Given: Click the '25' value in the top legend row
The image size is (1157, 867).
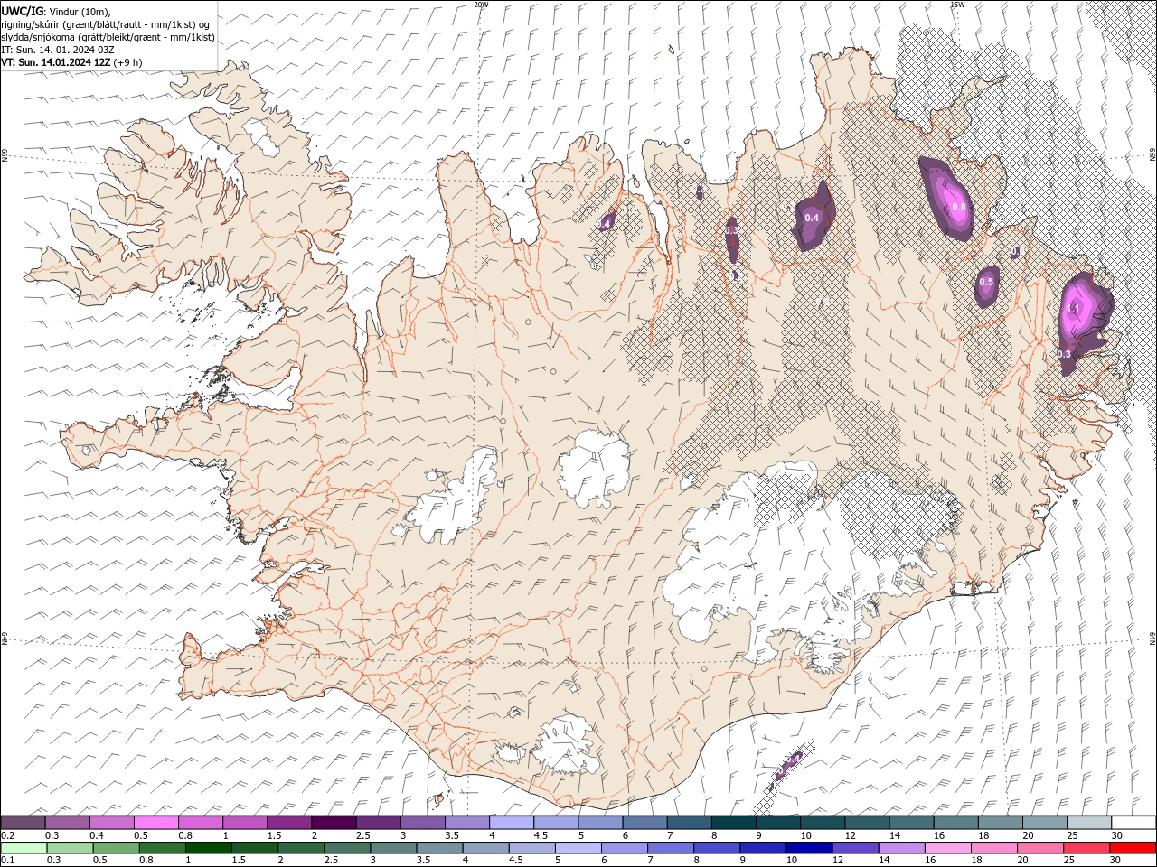Looking at the screenshot, I should 1073,835.
